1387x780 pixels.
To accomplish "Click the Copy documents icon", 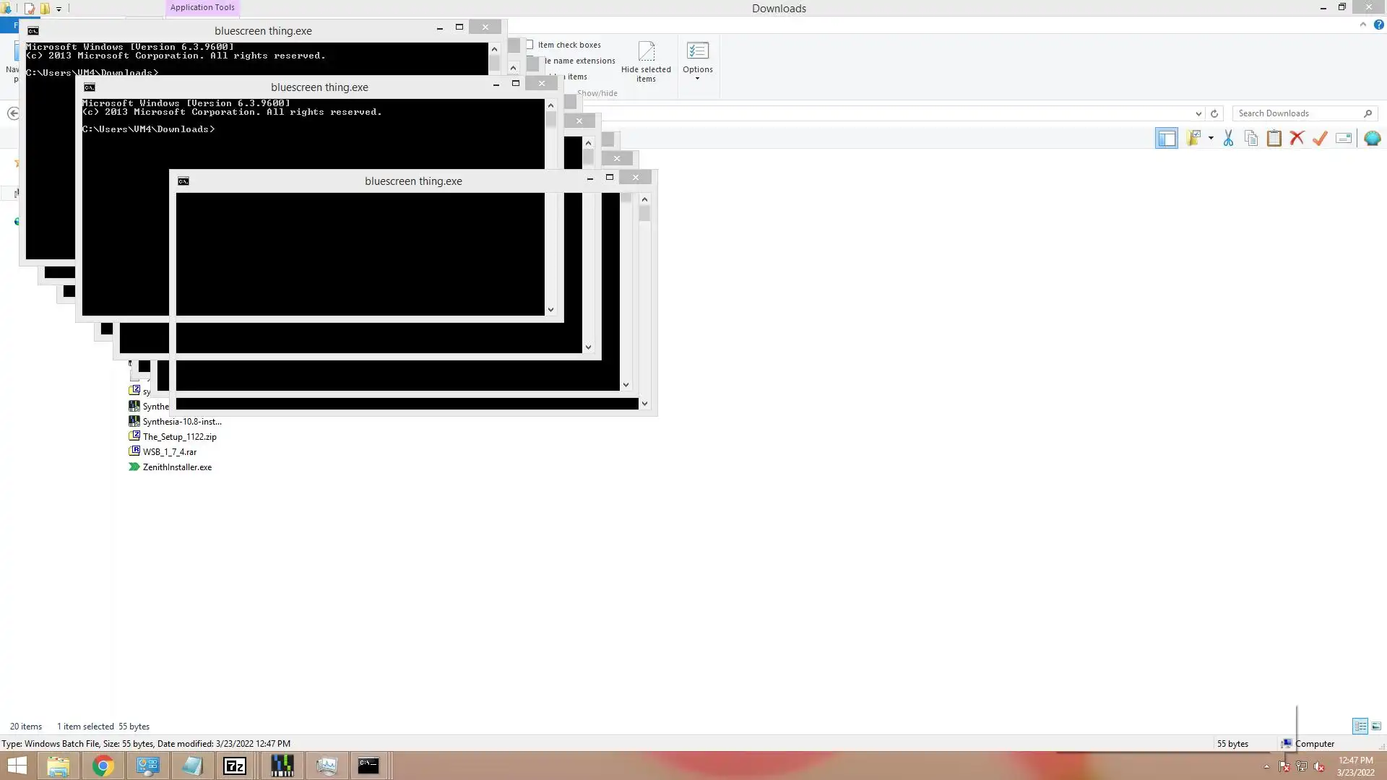I will tap(1251, 139).
